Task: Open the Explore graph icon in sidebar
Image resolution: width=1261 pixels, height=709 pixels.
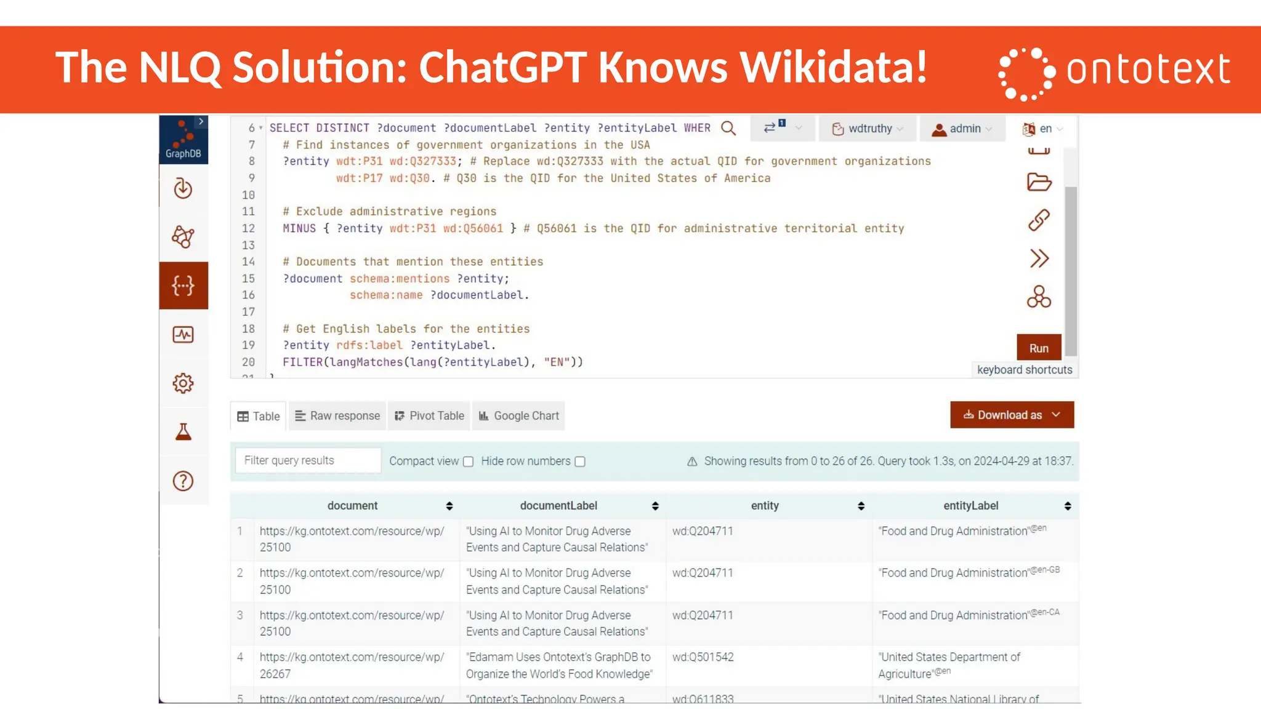Action: tap(183, 236)
